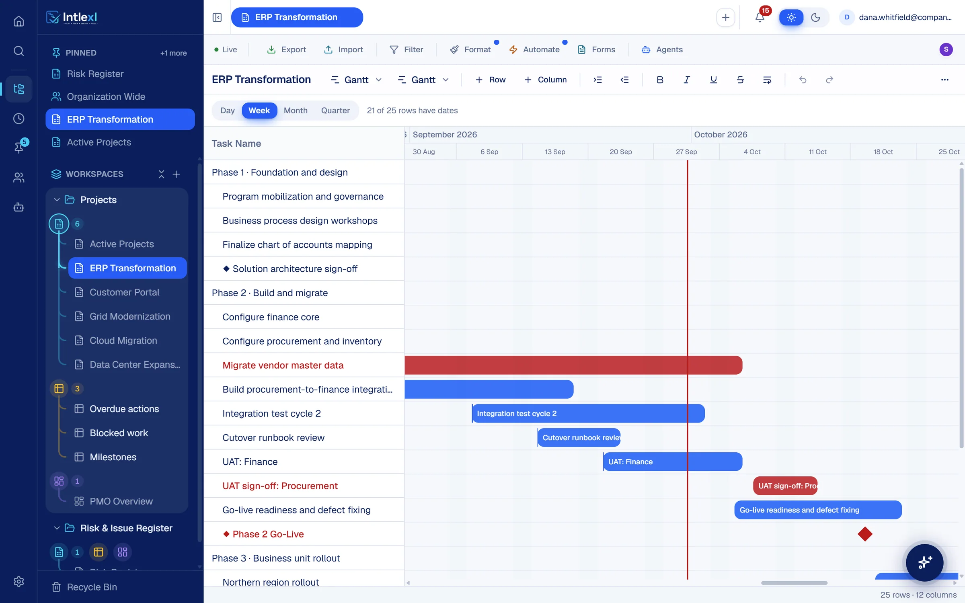Add a new Column
The width and height of the screenshot is (965, 603).
click(545, 80)
